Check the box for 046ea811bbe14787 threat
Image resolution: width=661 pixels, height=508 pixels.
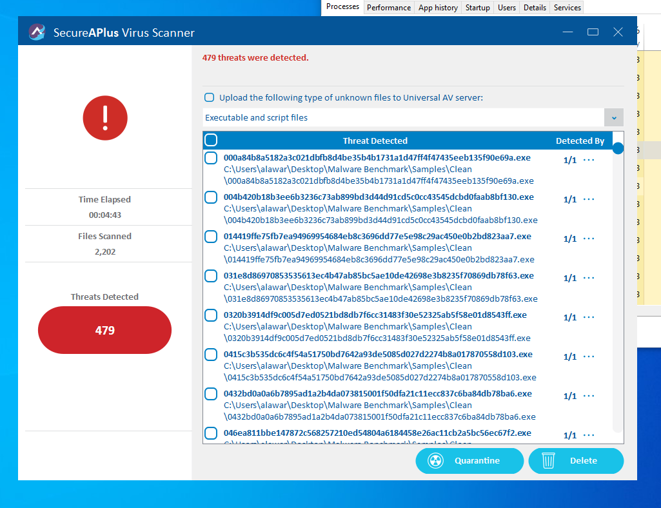coord(211,433)
